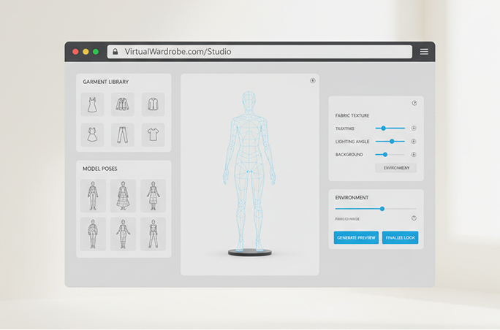Image resolution: width=500 pixels, height=330 pixels.
Task: Click the reset icon in fabric panel
Action: coord(414,104)
